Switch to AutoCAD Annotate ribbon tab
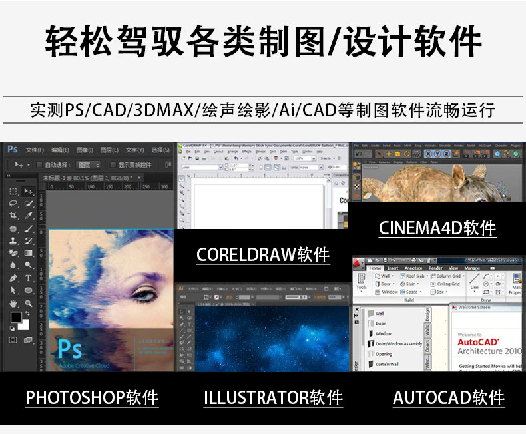 [413, 268]
